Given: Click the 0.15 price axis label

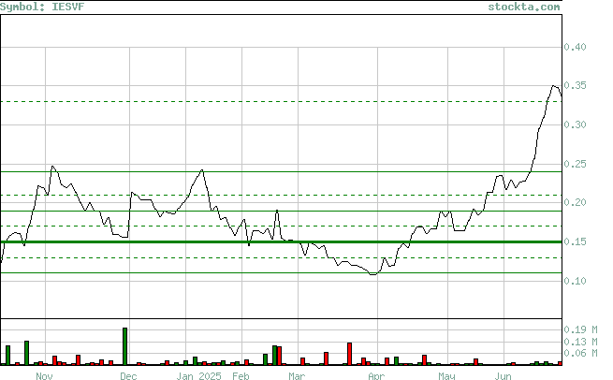Looking at the screenshot, I should pyautogui.click(x=575, y=242).
